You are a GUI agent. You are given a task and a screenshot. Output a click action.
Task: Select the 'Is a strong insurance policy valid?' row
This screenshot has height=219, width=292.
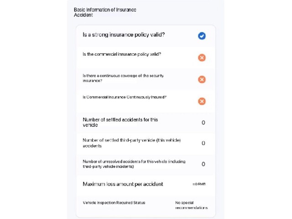pyautogui.click(x=146, y=36)
